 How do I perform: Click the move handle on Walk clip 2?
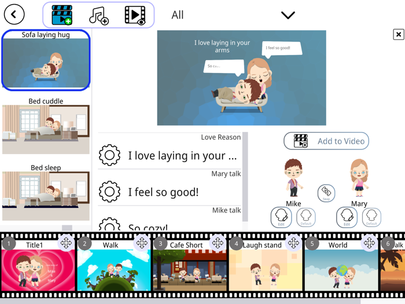[142, 243]
